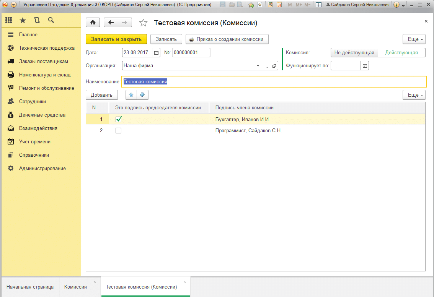Open the calendar picker for Дата
The image size is (434, 297).
pos(157,52)
